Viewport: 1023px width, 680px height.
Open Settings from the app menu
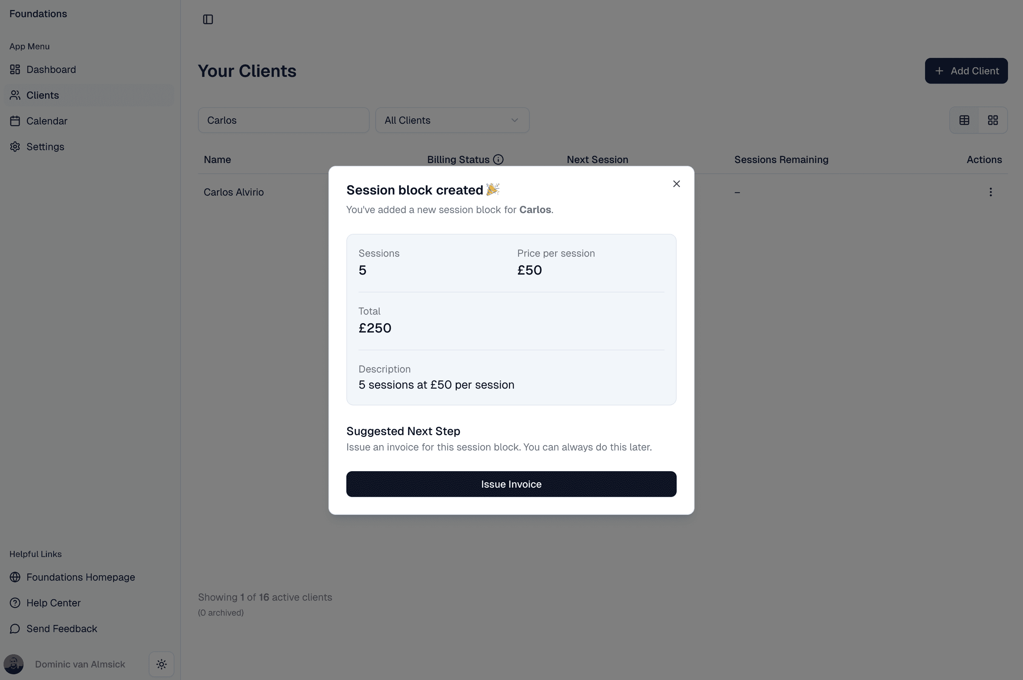pyautogui.click(x=45, y=147)
